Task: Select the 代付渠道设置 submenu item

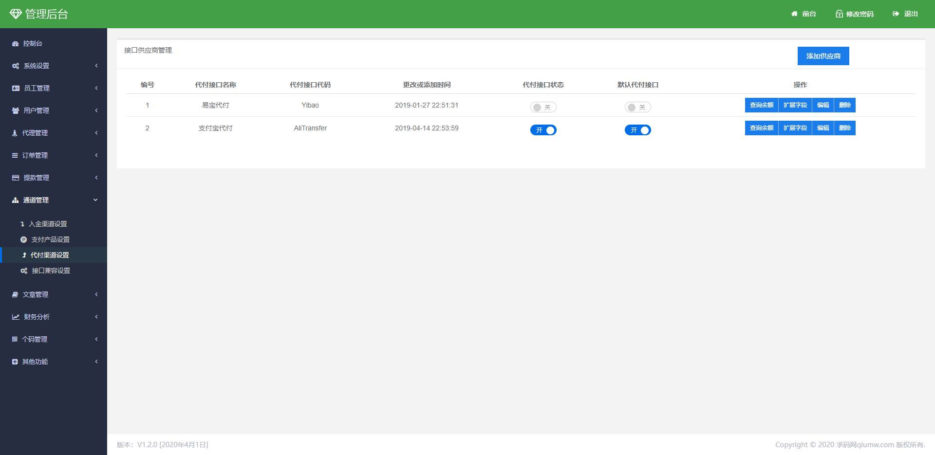Action: click(54, 255)
